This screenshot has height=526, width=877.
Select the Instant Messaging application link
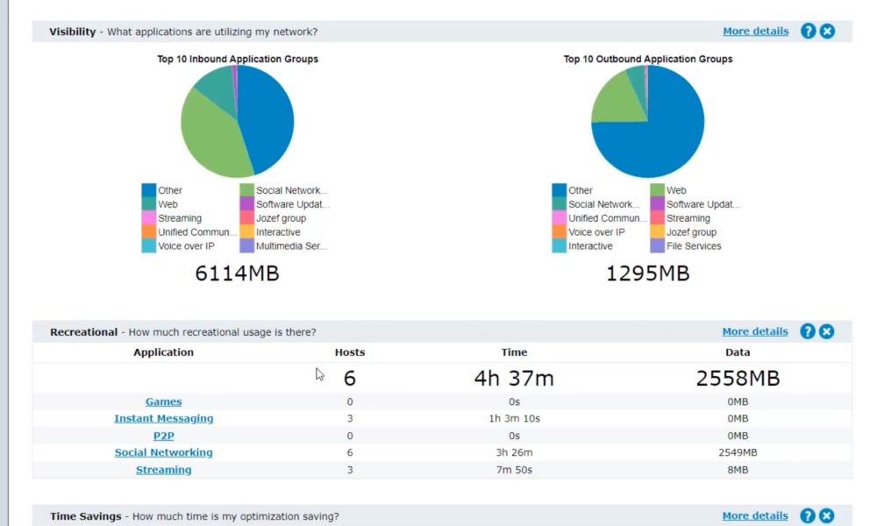click(163, 418)
